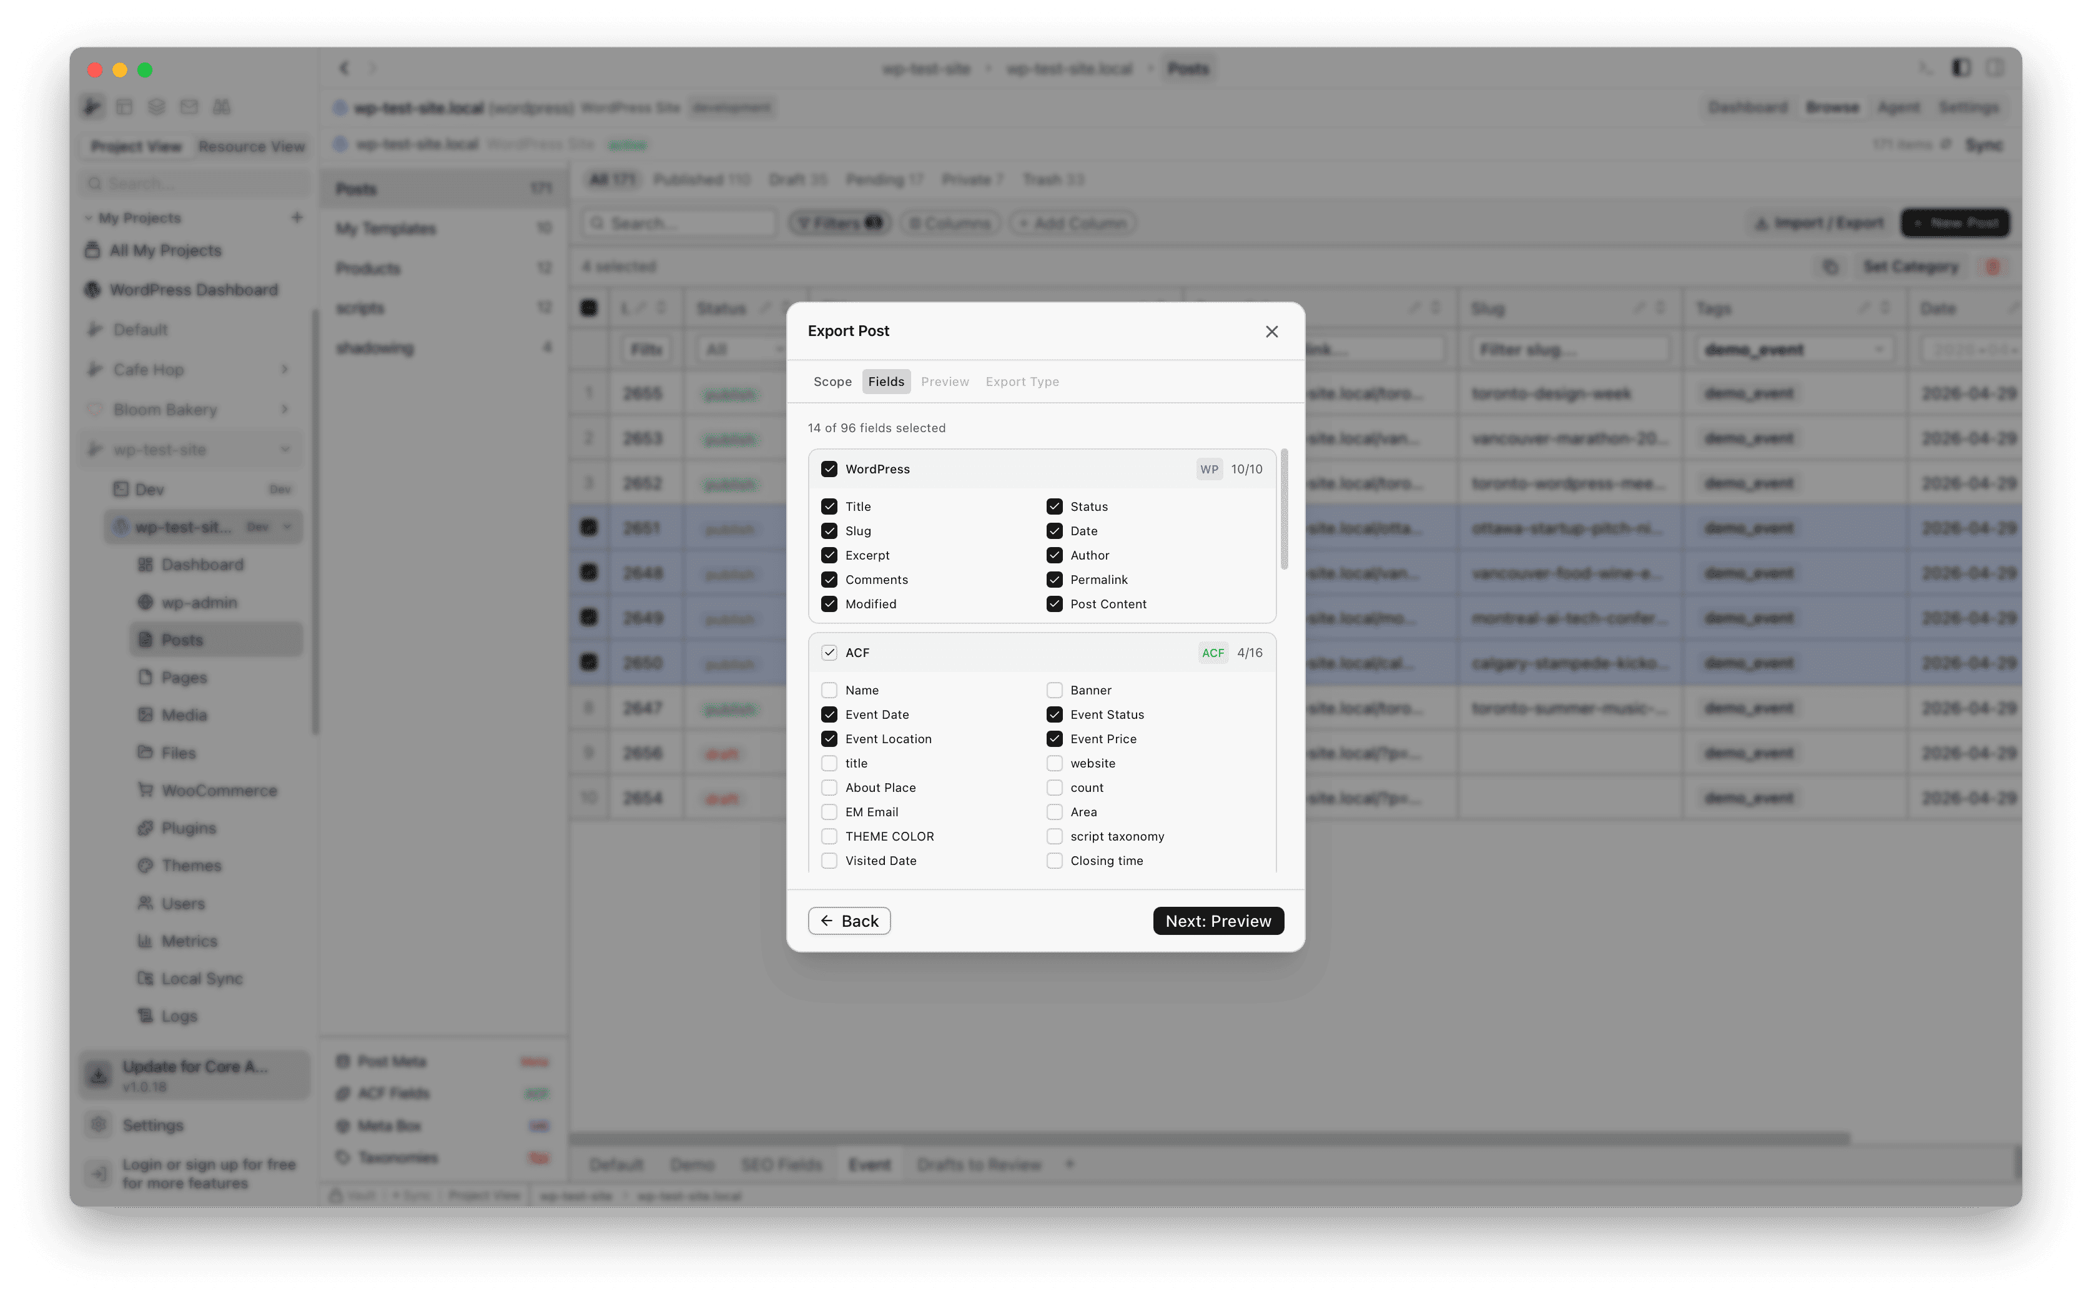Check the Closing time field

1054,861
